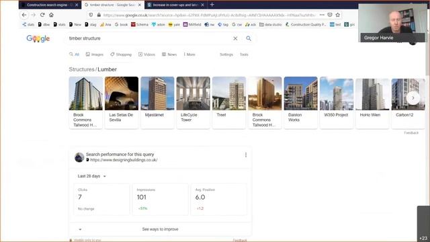This screenshot has height=242, width=430.
Task: Click the Google logo
Action: [38, 38]
